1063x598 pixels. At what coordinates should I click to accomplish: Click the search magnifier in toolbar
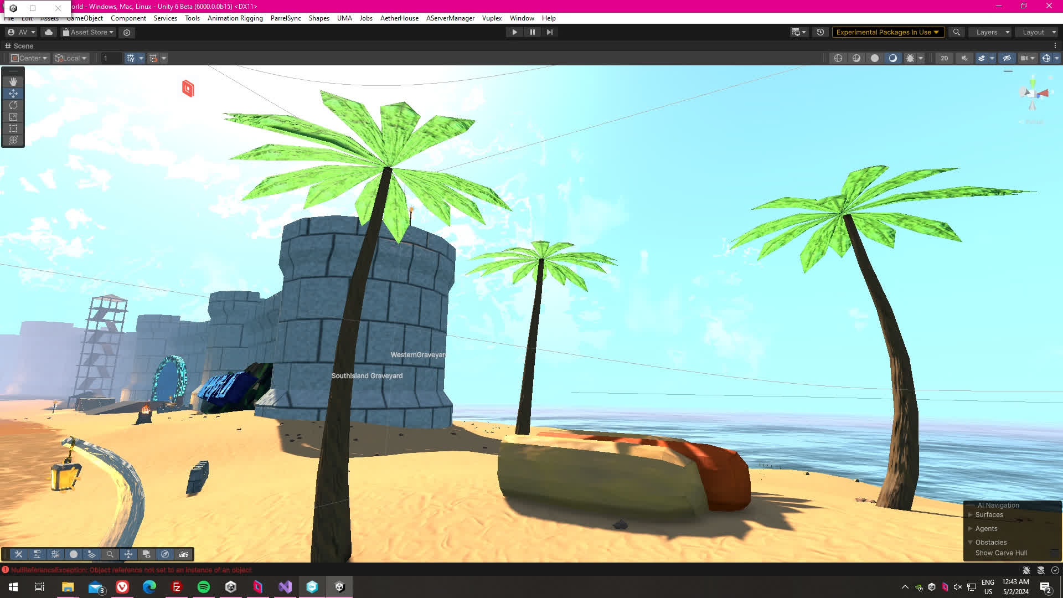point(956,32)
